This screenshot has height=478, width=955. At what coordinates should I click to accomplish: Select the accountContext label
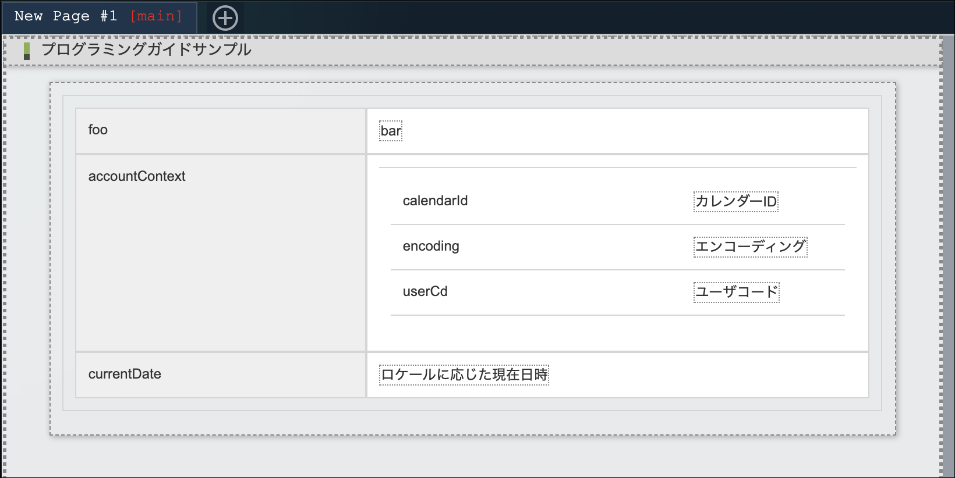[137, 176]
